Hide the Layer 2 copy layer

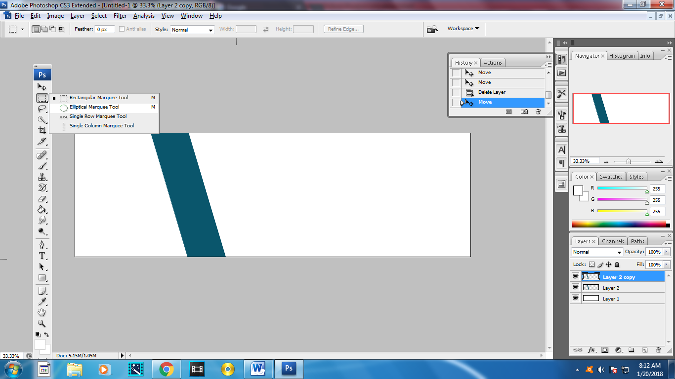[x=575, y=277]
